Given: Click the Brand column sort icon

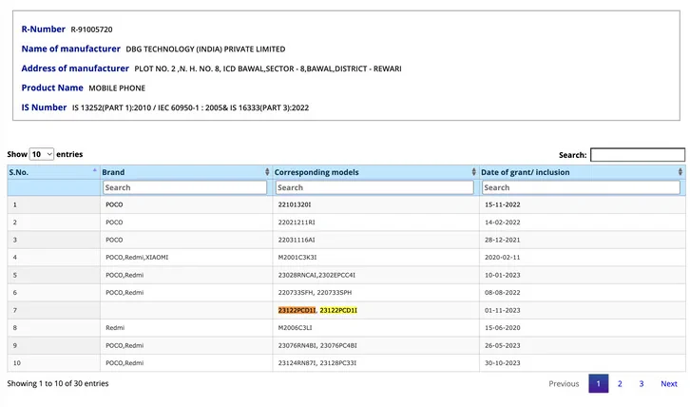Looking at the screenshot, I should pos(267,172).
